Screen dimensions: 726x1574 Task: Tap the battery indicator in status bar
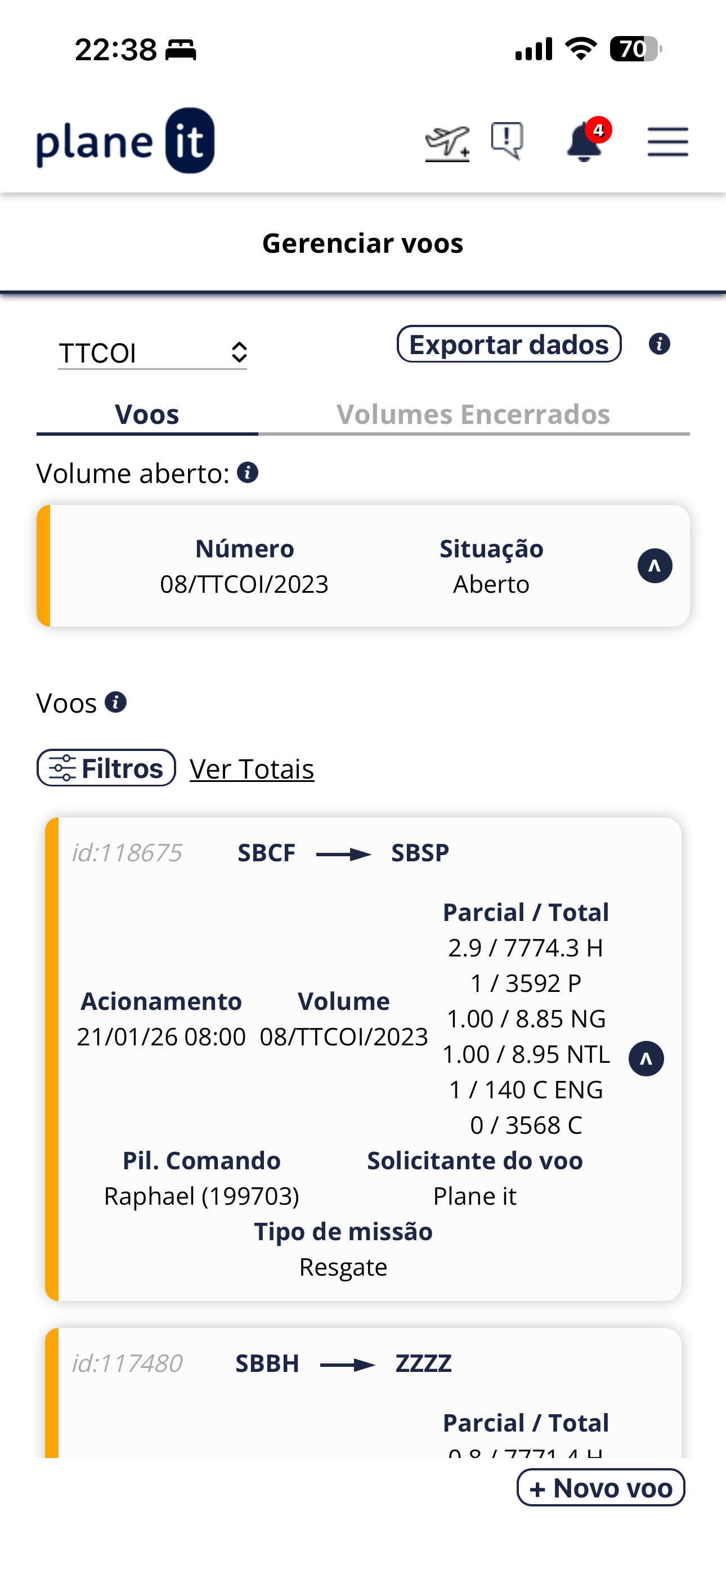(x=635, y=49)
